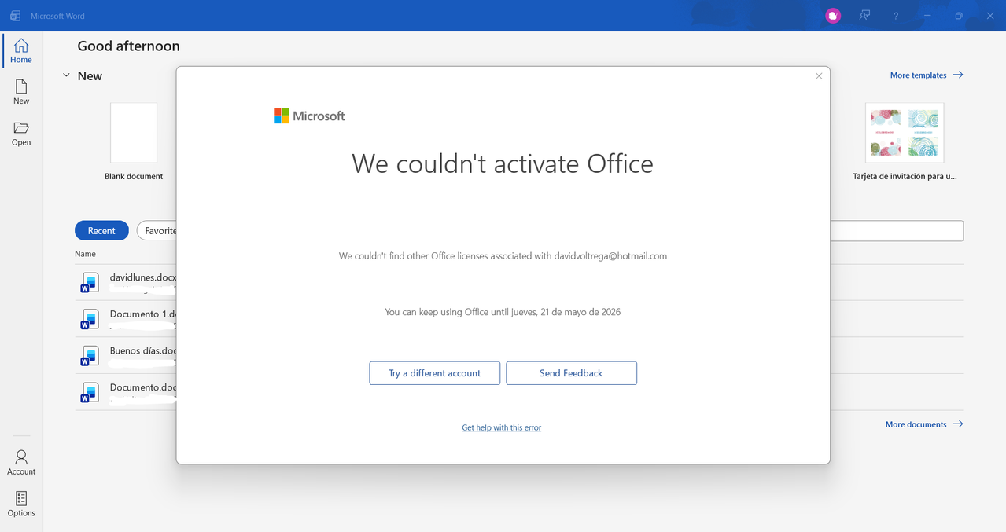Image resolution: width=1006 pixels, height=532 pixels.
Task: Select the Recent tab
Action: tap(101, 230)
